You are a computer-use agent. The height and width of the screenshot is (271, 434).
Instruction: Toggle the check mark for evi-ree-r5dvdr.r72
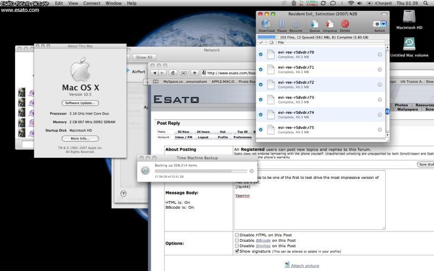pyautogui.click(x=260, y=85)
